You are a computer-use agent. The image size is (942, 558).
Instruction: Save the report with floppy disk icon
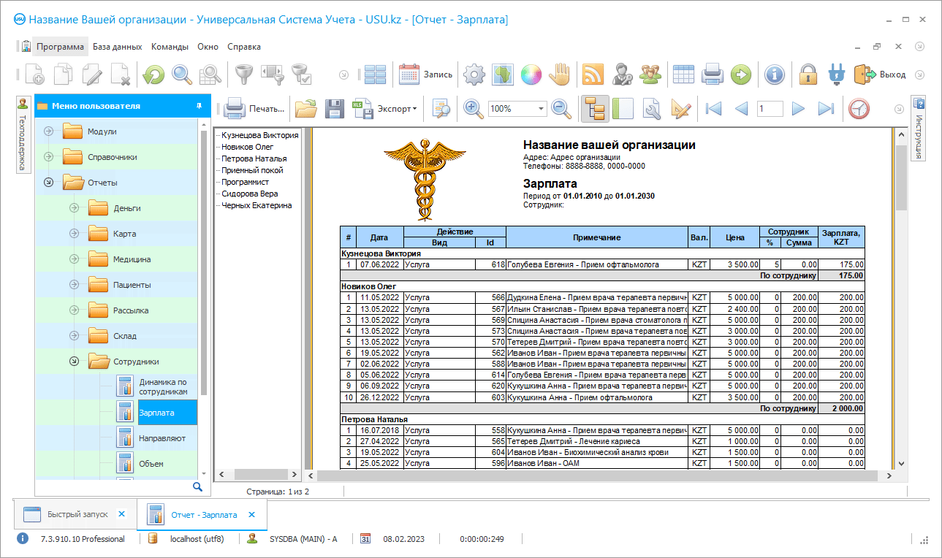click(334, 109)
